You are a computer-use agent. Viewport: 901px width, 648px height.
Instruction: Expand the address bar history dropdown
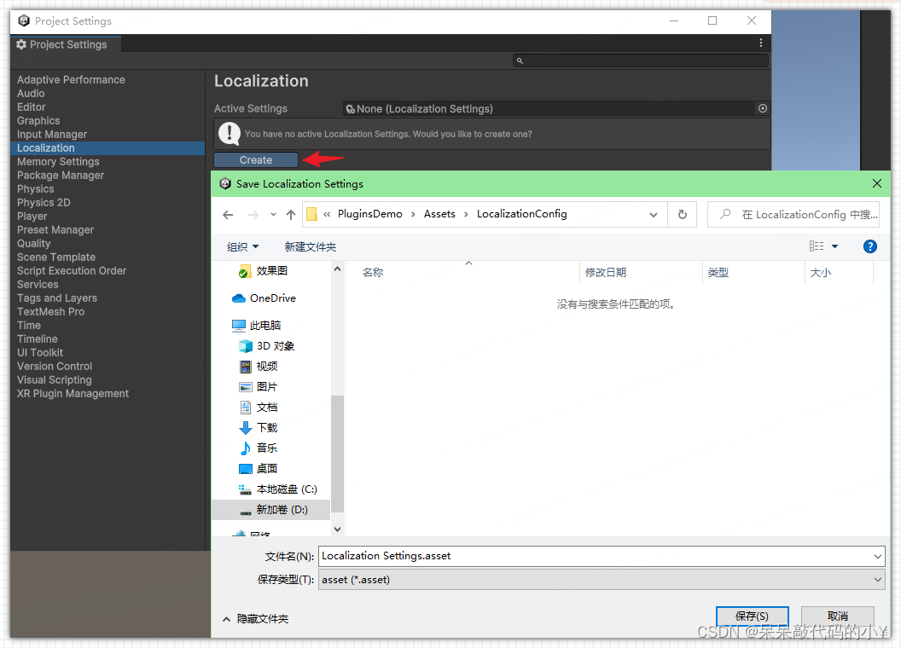click(654, 215)
